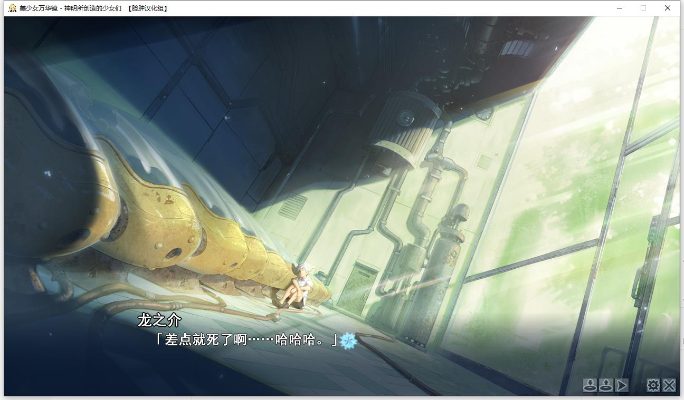Start auto-play with the arrow icon
Viewport: 684px width, 400px height.
(622, 385)
